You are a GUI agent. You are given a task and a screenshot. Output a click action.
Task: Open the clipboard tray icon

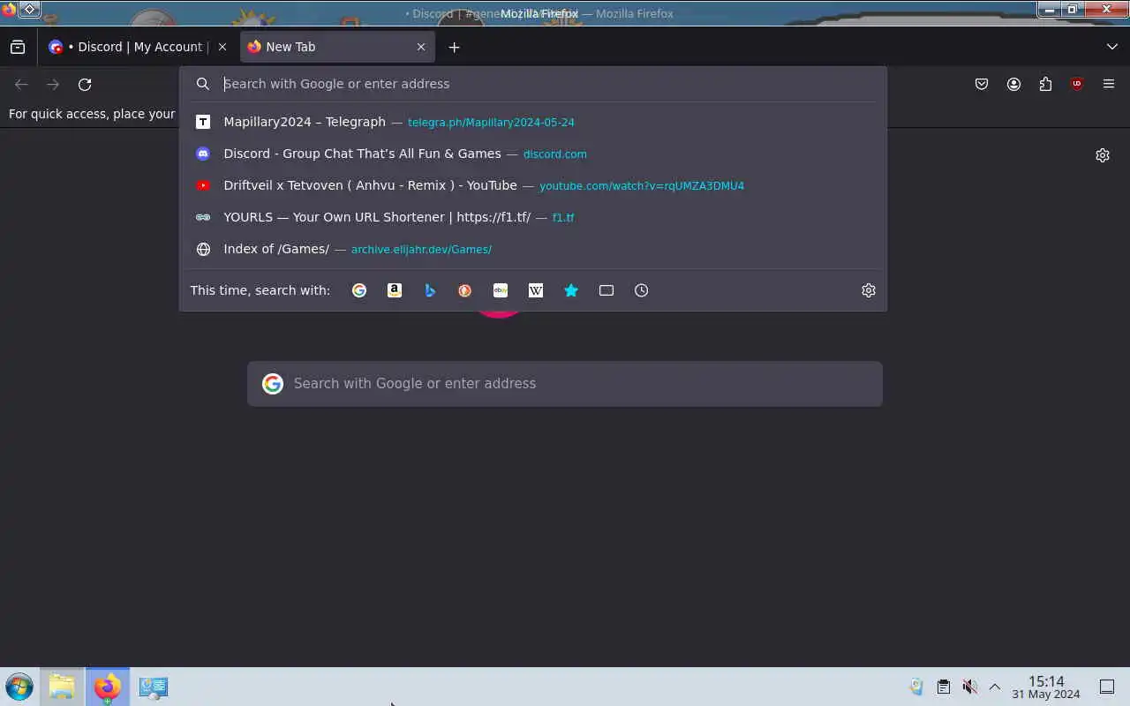click(x=943, y=687)
